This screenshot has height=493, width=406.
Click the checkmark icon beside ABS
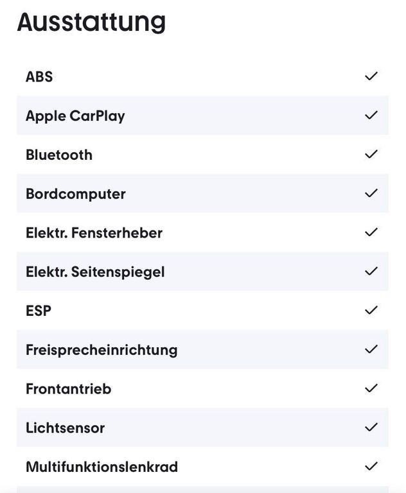[x=371, y=76]
